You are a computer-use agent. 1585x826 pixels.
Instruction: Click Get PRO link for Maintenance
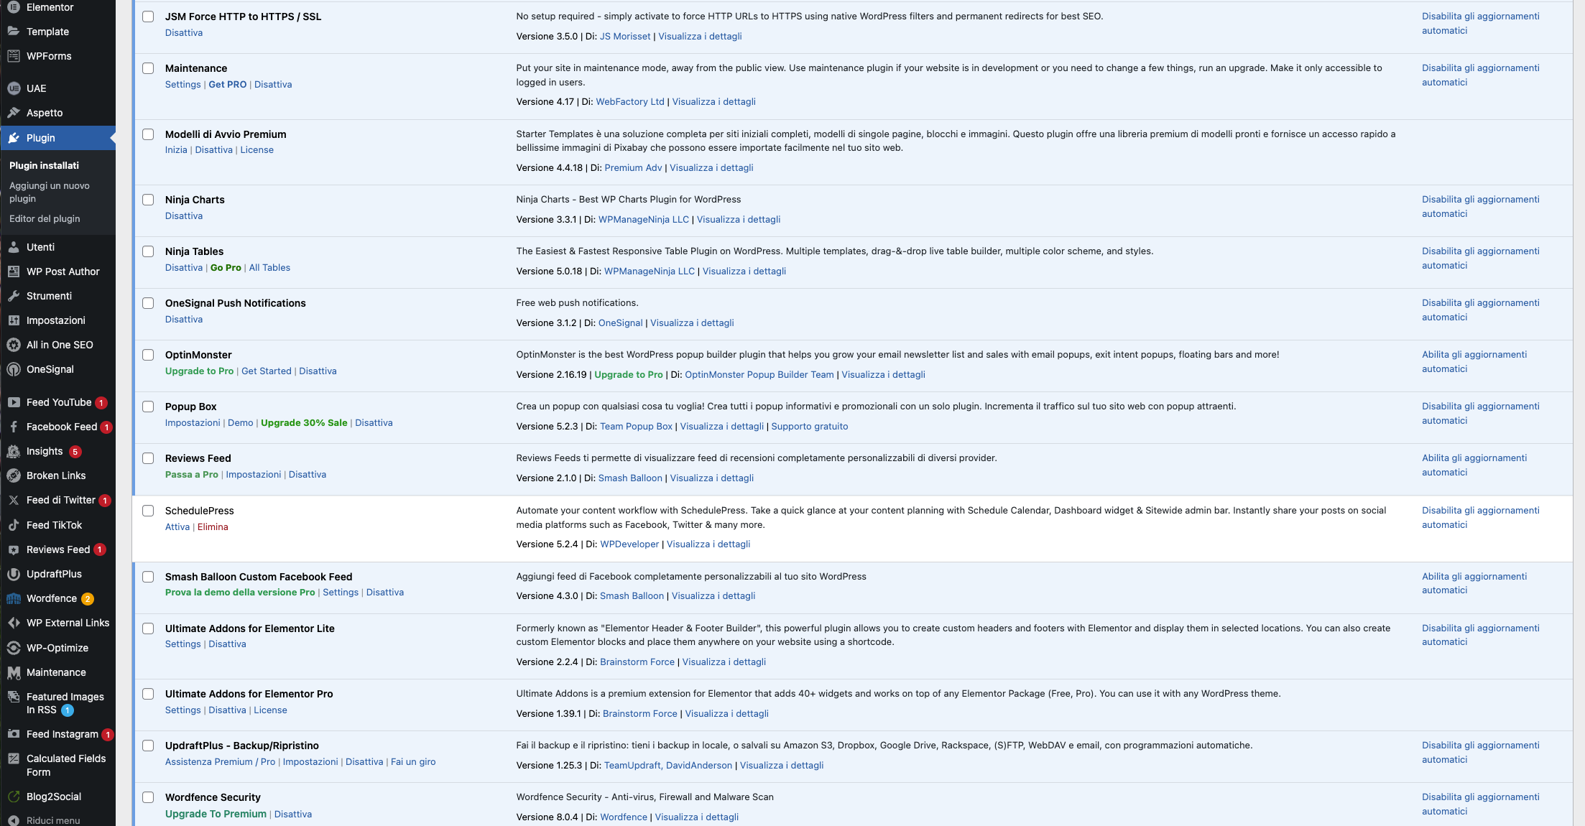228,84
